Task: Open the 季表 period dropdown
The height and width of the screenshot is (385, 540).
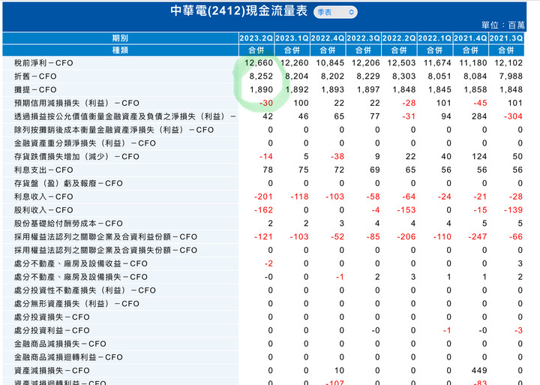Action: (x=335, y=13)
